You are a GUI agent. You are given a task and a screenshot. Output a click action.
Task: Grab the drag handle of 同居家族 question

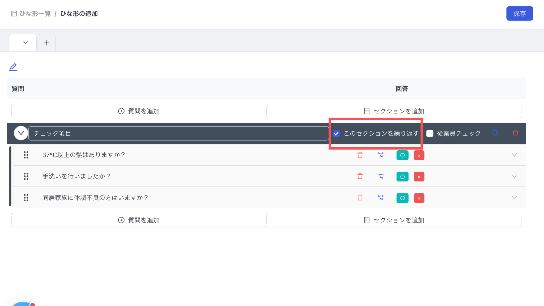(26, 198)
